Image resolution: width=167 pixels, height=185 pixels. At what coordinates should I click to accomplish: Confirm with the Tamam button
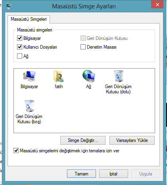click(x=81, y=174)
